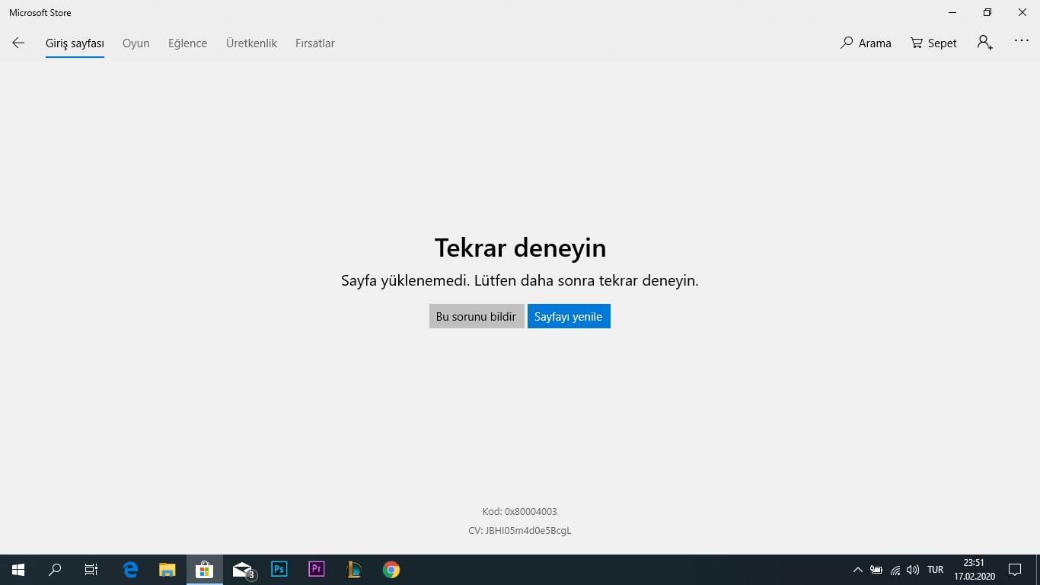Click the CV: JBHI05m4d0e5BcgL text
This screenshot has height=585, width=1040.
520,531
